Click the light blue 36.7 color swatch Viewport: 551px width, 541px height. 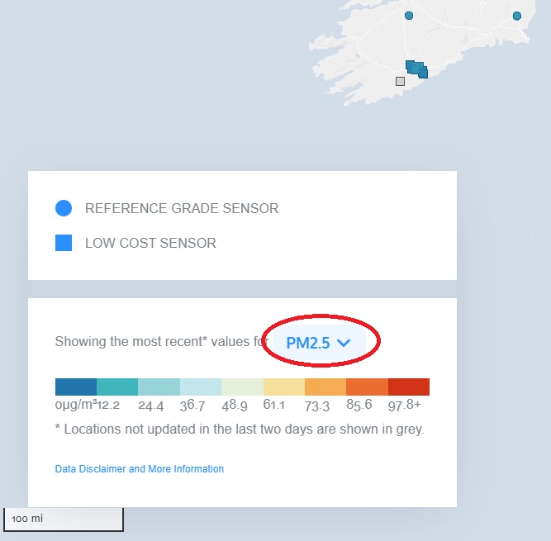201,387
